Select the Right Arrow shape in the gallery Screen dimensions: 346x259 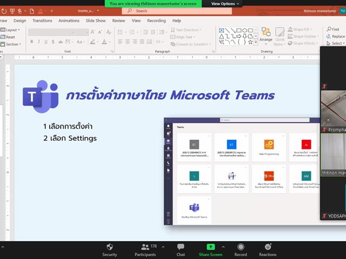pyautogui.click(x=239, y=36)
